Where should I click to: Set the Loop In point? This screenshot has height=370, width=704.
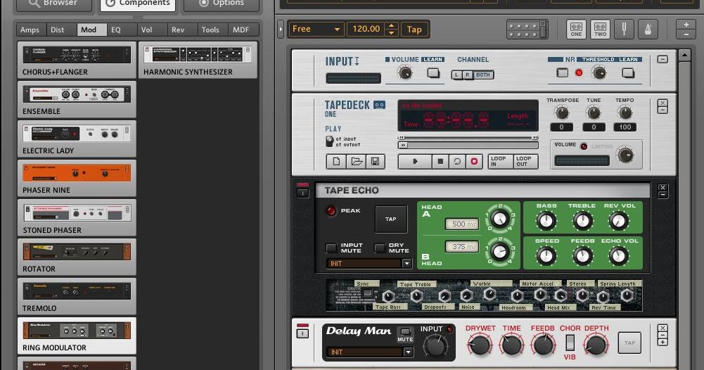coord(500,162)
